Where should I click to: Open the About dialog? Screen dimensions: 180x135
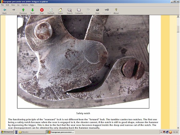coord(116,11)
